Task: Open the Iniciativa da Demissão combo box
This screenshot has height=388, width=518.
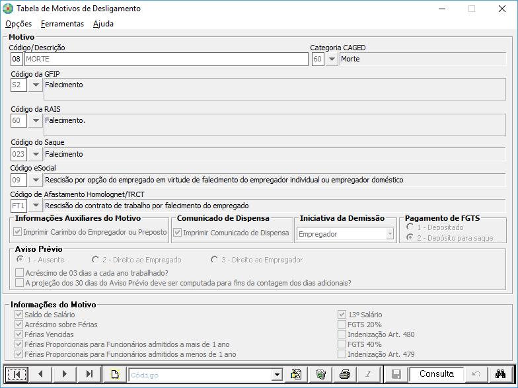Action: 389,234
